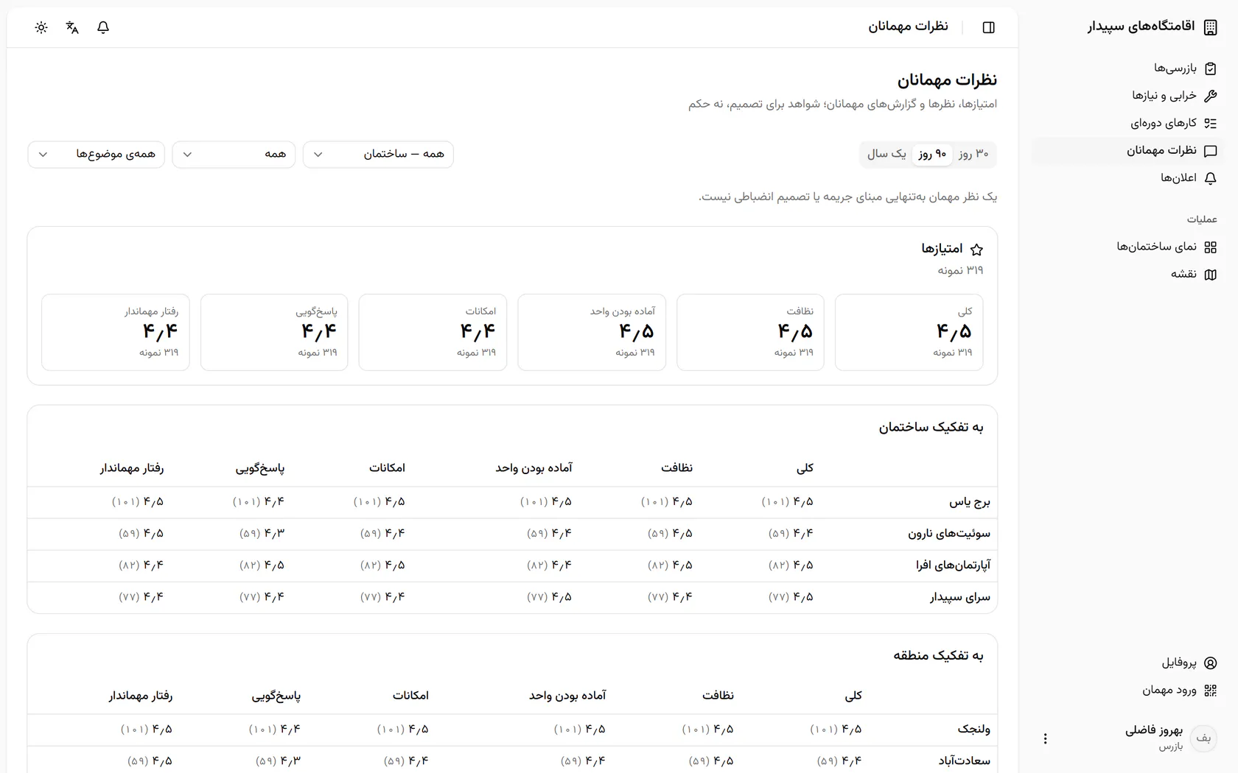Open the همه‌ی موضوع‌ها topics dropdown

(x=96, y=154)
